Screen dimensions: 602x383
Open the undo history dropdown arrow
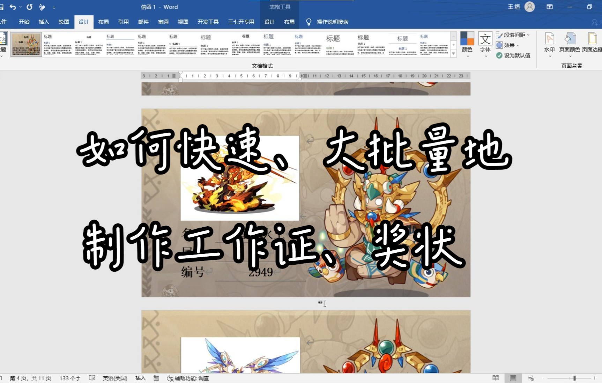[20, 7]
